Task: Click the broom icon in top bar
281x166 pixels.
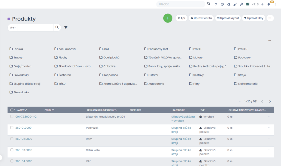Action: (235, 4)
